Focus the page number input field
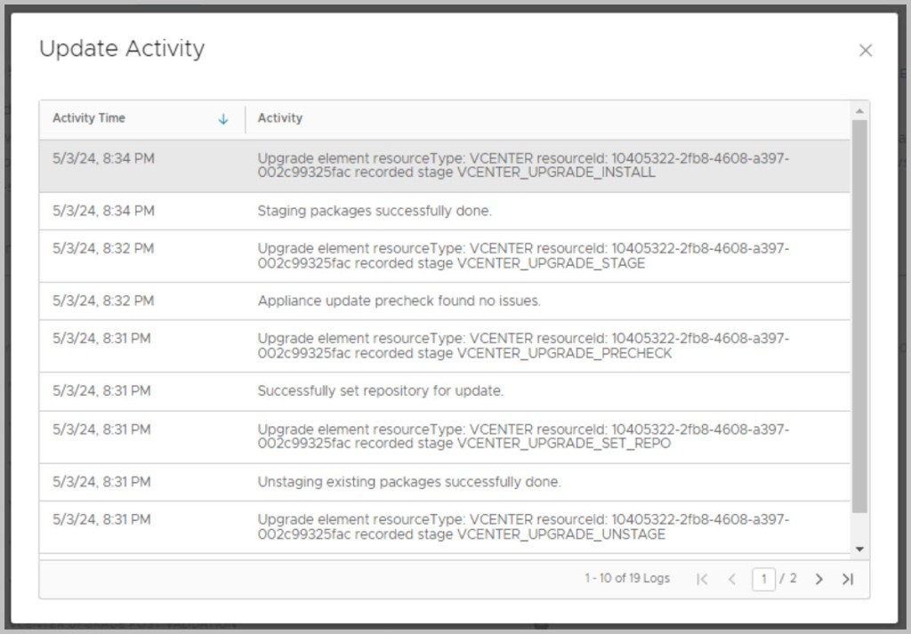The width and height of the screenshot is (911, 634). [x=763, y=579]
